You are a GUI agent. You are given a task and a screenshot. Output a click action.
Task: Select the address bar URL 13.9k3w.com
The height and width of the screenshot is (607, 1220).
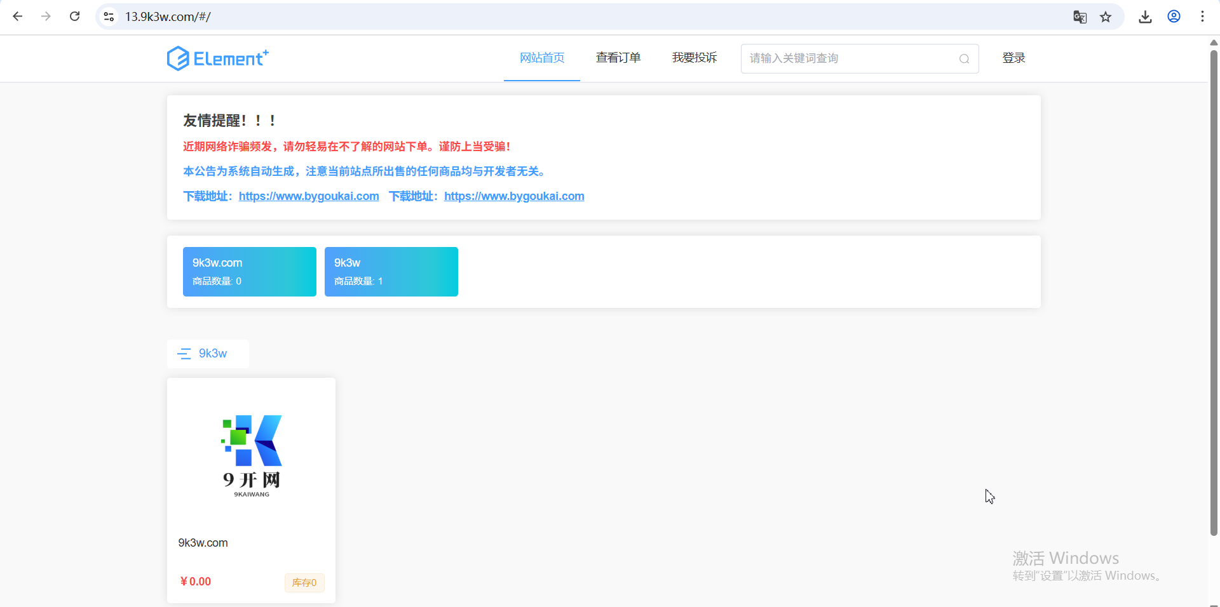[168, 17]
